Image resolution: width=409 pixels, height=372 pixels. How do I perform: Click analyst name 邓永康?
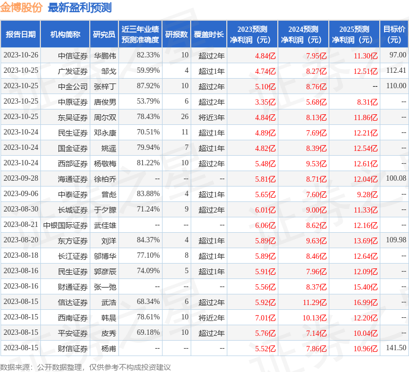(x=105, y=133)
